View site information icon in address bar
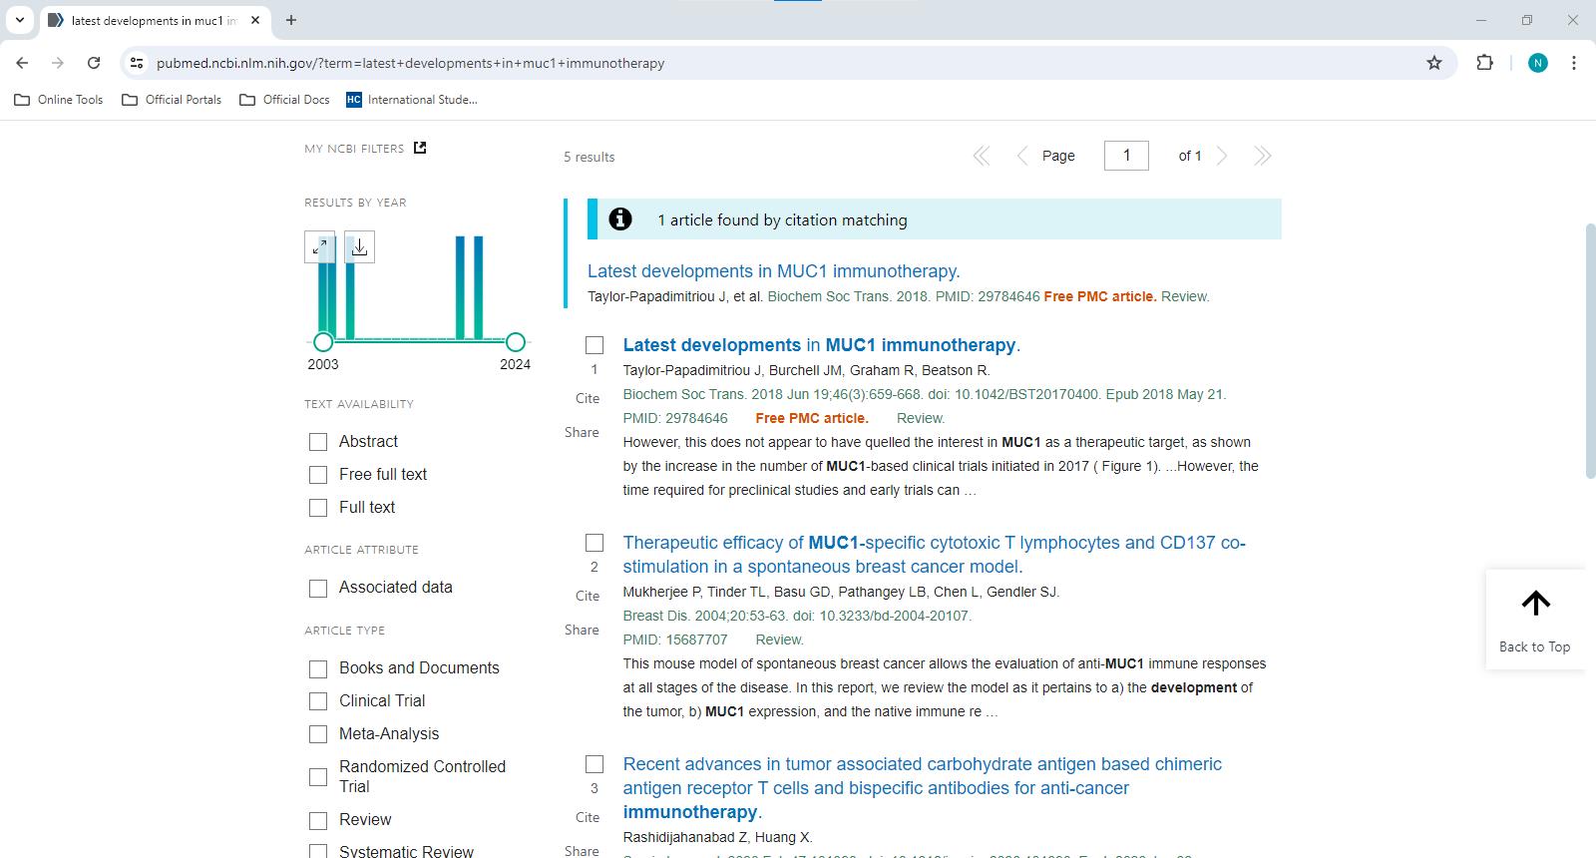The image size is (1596, 858). (x=137, y=63)
